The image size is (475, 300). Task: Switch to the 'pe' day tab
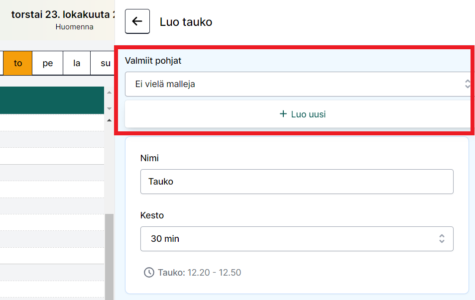pos(48,63)
